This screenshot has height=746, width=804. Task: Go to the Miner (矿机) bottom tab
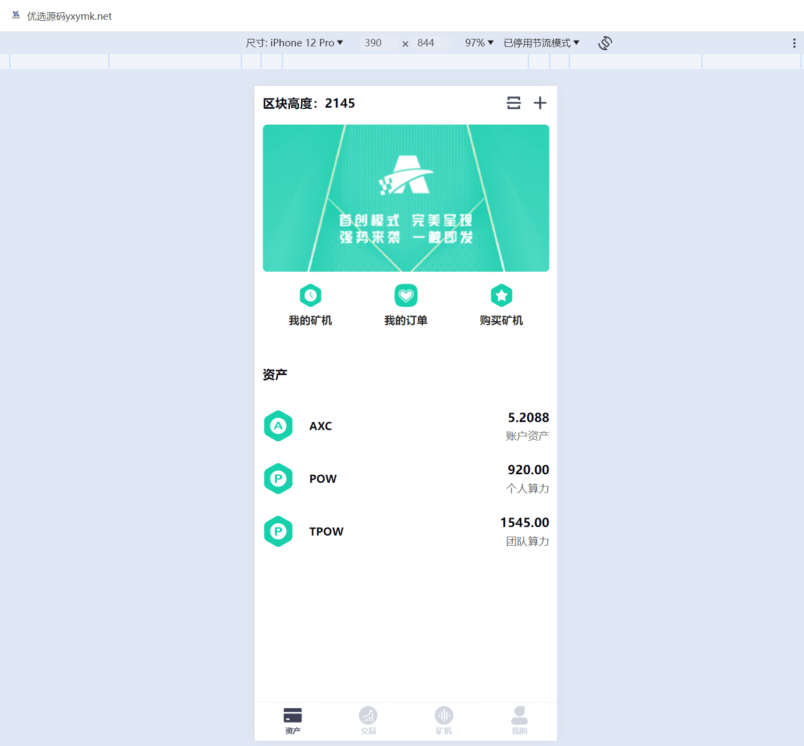click(x=444, y=720)
